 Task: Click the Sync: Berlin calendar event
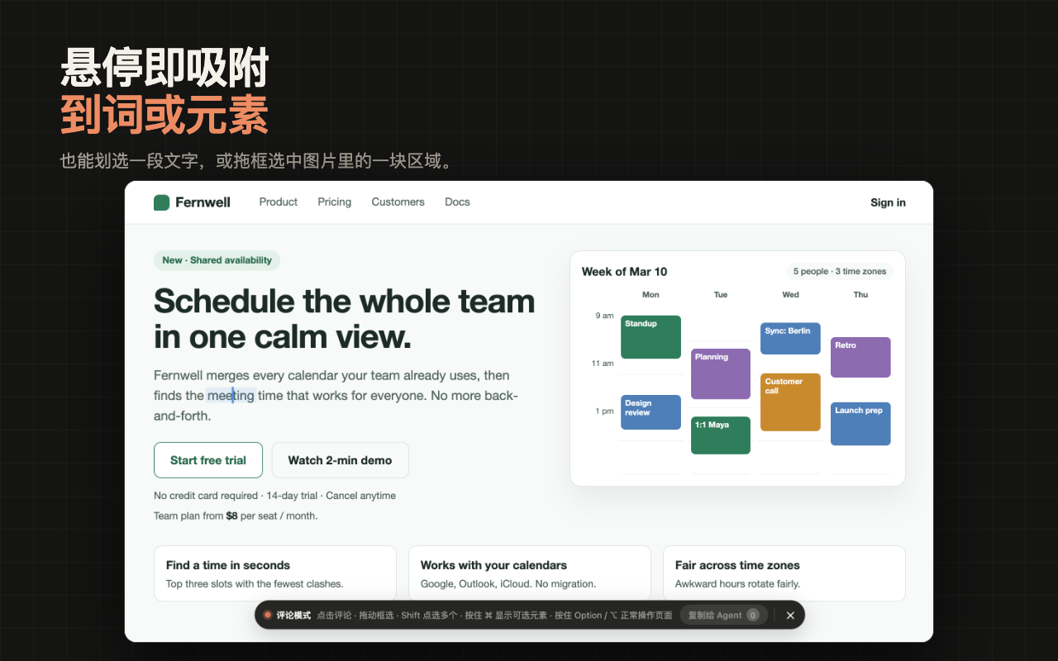click(790, 338)
